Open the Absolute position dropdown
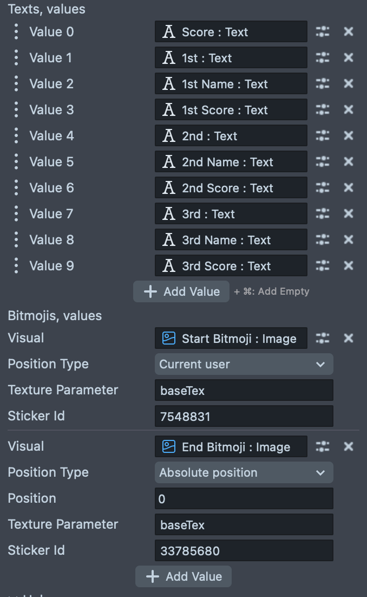Screen dimensions: 367x597 (244, 473)
